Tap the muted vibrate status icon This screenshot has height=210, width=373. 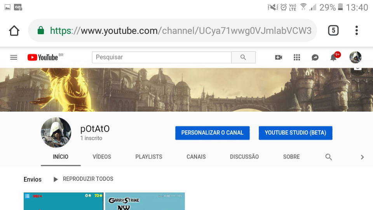click(273, 7)
